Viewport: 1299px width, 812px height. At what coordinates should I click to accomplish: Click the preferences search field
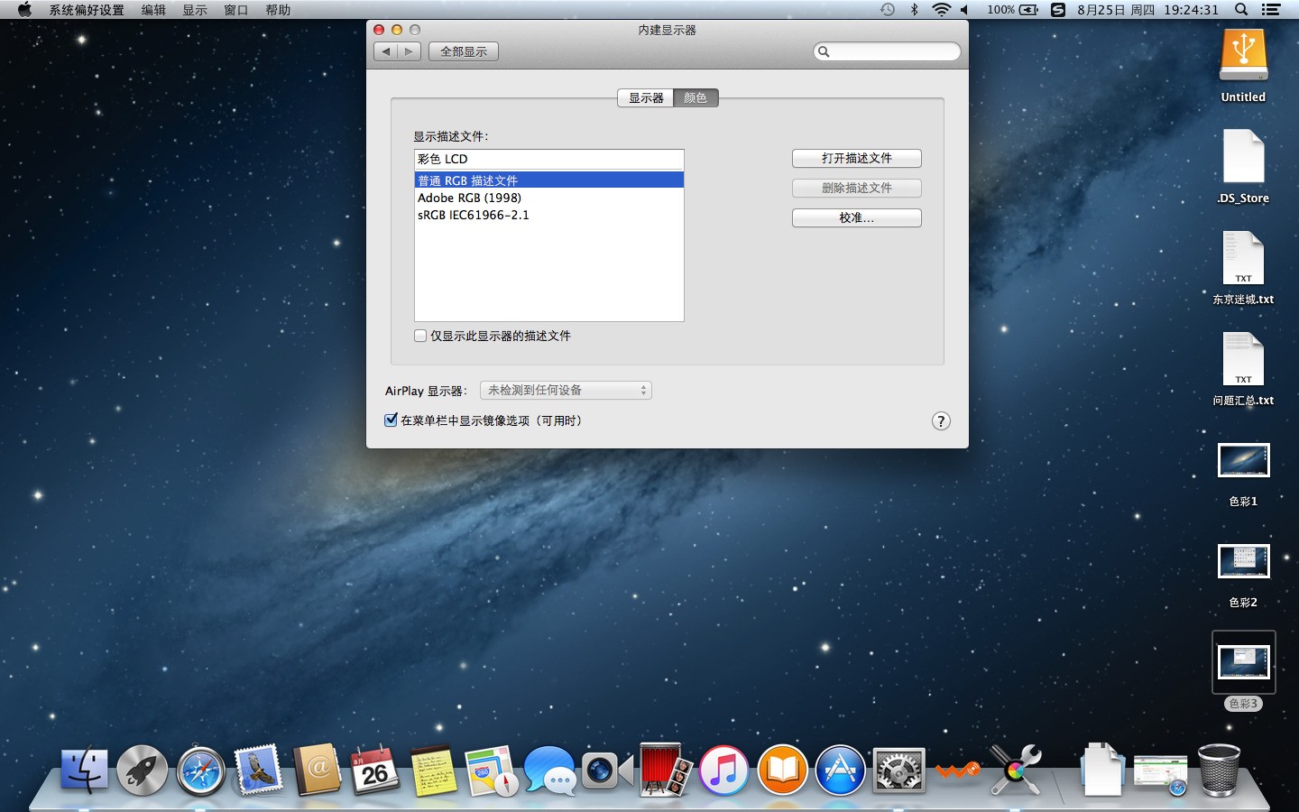click(x=887, y=51)
